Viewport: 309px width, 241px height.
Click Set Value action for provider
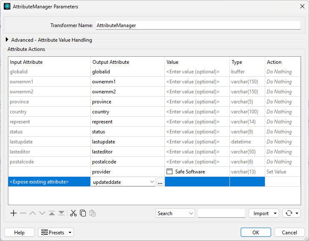[x=283, y=172]
